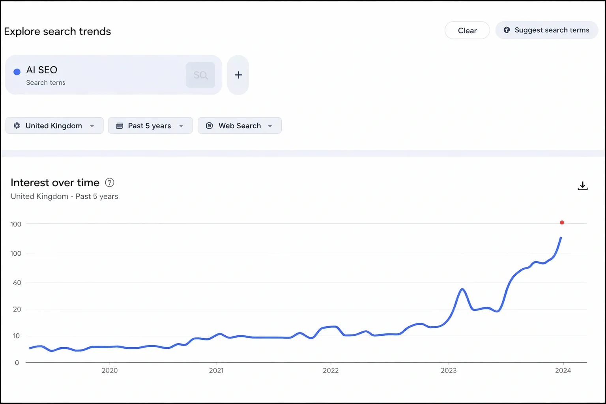Image resolution: width=606 pixels, height=404 pixels.
Task: Click the plus icon to add comparison term
Action: click(238, 75)
